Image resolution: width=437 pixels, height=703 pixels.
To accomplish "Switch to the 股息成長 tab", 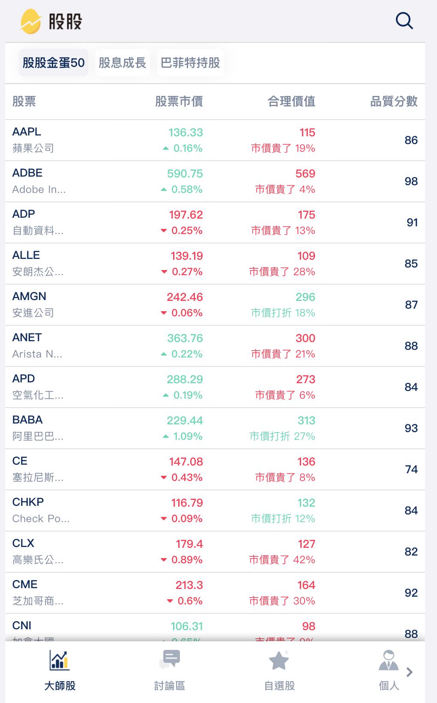I will pos(123,63).
